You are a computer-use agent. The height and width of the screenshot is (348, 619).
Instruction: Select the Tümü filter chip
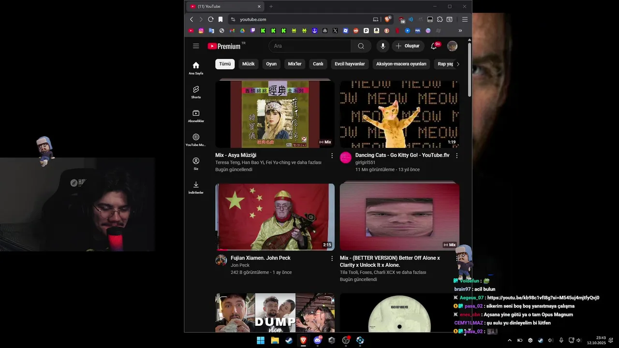[x=225, y=64]
